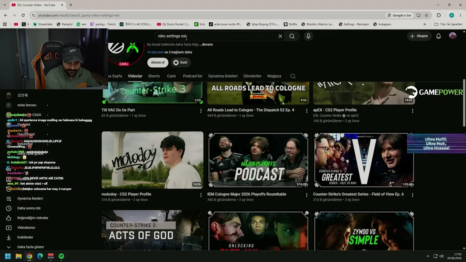Screen dimensions: 466x262
Task: Show hidden bookmarks with the double chevron
Action: pyautogui.click(x=424, y=24)
